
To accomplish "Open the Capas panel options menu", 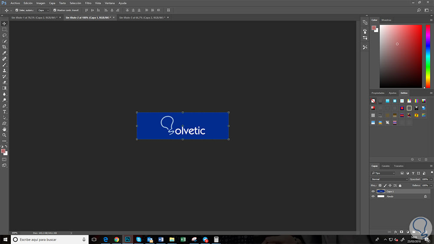I will coord(431,166).
